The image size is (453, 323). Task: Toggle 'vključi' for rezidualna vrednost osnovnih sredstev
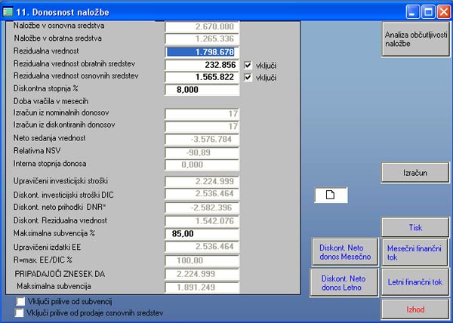(x=249, y=78)
